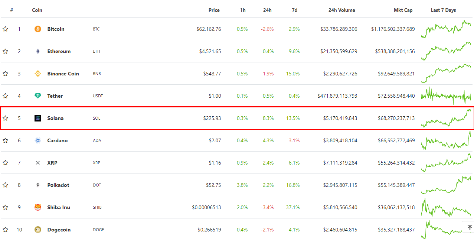
Task: Click the Last 7 Days header
Action: (444, 10)
